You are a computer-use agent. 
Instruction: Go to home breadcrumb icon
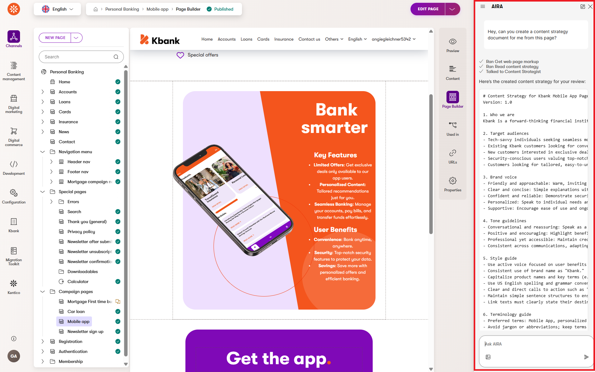click(x=96, y=9)
